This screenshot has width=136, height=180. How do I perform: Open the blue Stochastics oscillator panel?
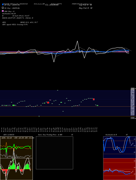click(x=119, y=147)
